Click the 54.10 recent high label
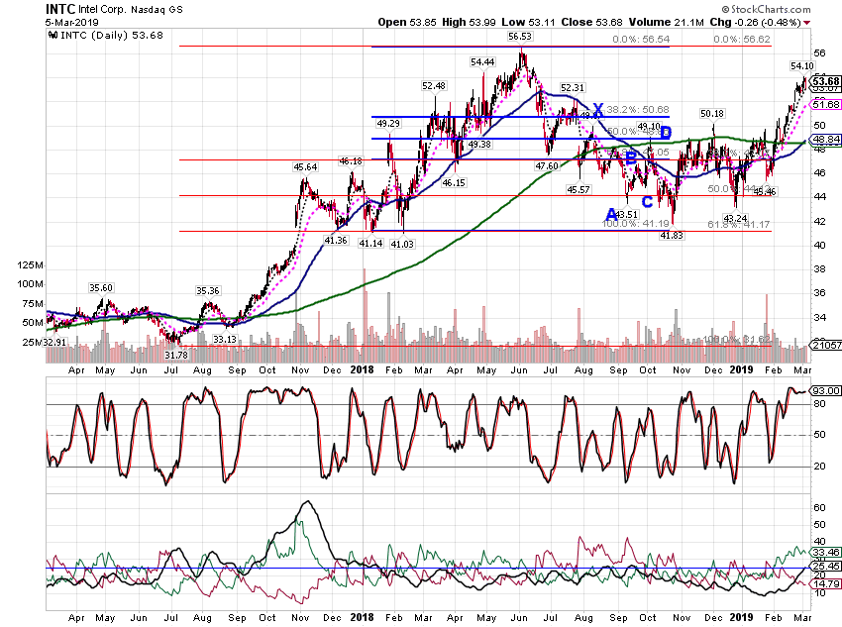This screenshot has height=627, width=842. pos(802,66)
